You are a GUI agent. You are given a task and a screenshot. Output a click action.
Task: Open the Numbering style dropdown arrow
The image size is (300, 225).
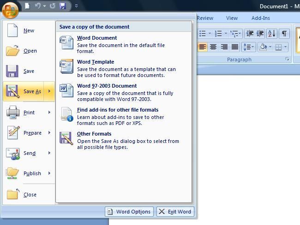coord(226,34)
